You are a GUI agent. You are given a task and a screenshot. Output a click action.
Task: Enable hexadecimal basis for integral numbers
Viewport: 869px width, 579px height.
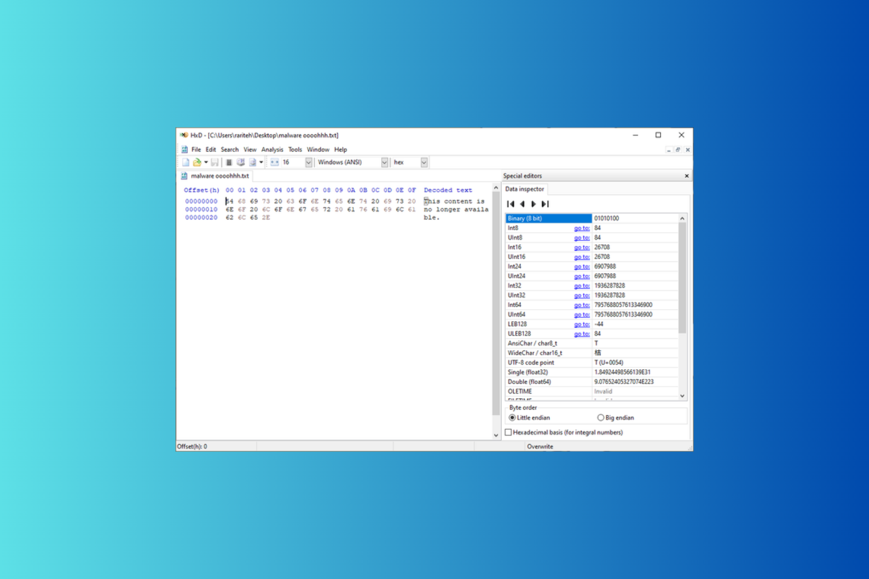[x=508, y=432]
